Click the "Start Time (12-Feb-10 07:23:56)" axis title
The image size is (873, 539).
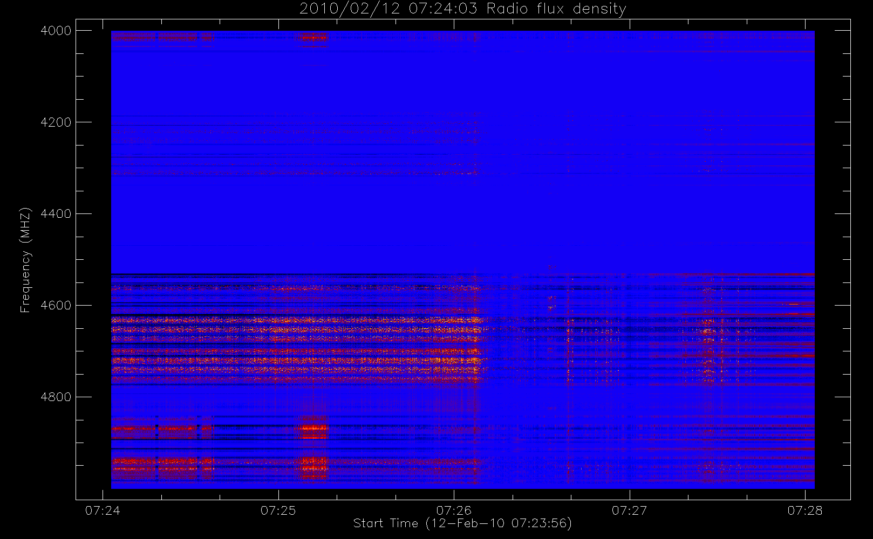[x=462, y=523]
